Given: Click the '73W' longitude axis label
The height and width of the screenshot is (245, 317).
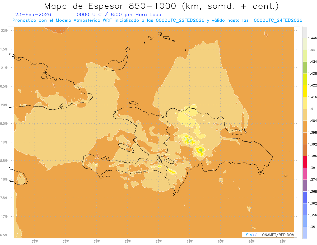Looking at the screenshot, I should (128, 241).
